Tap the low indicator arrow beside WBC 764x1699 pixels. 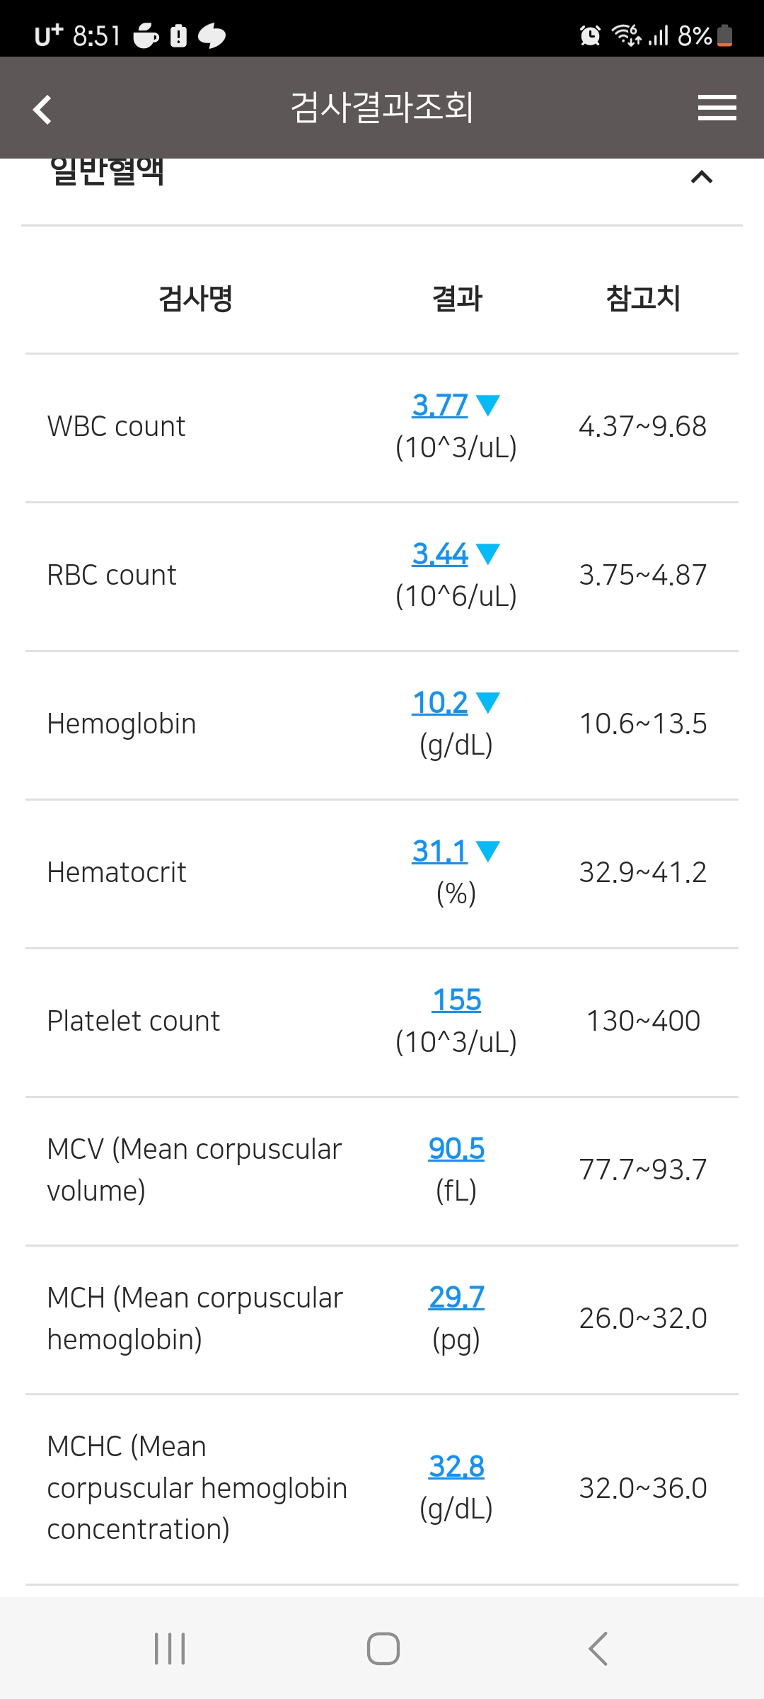[488, 405]
